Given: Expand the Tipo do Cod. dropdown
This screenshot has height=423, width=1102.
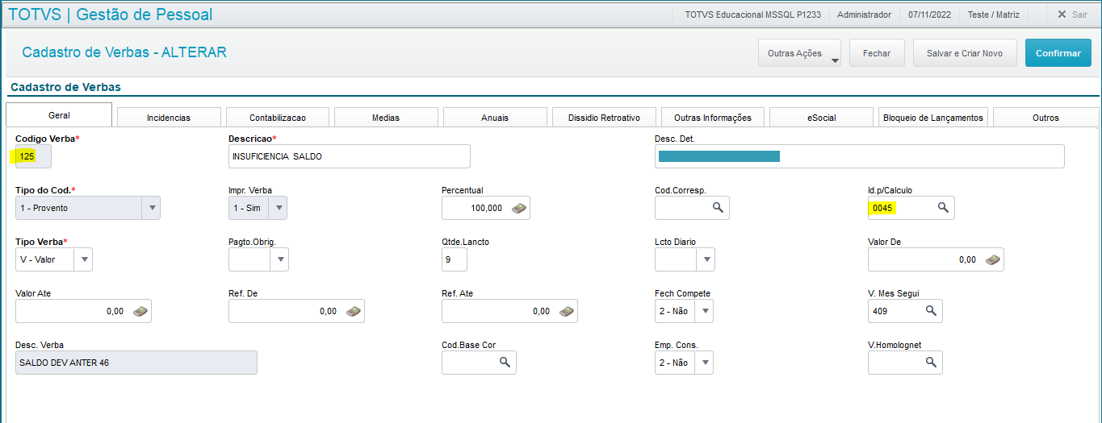Looking at the screenshot, I should [151, 208].
